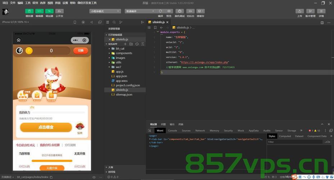Click the new file icon in WXAPP header
This screenshot has width=334, height=180.
coord(125,44)
